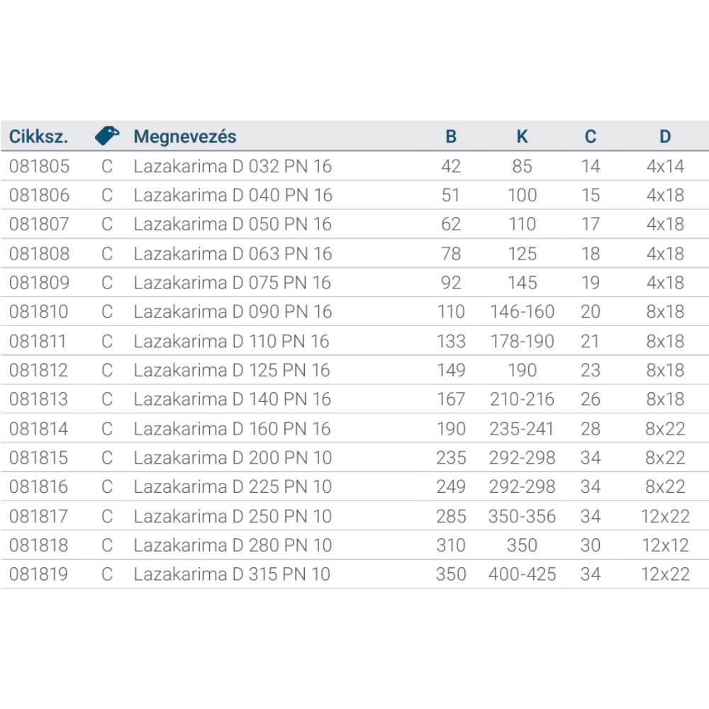Click the C column header
The width and height of the screenshot is (709, 709).
(x=591, y=137)
